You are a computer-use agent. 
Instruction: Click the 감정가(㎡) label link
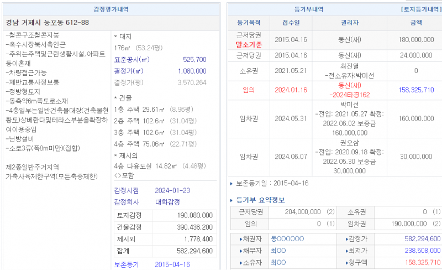click(x=130, y=71)
